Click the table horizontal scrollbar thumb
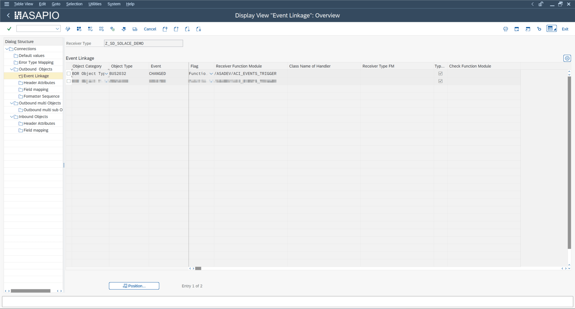 pos(198,268)
